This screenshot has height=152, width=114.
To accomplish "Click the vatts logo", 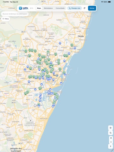I will 23,8.
